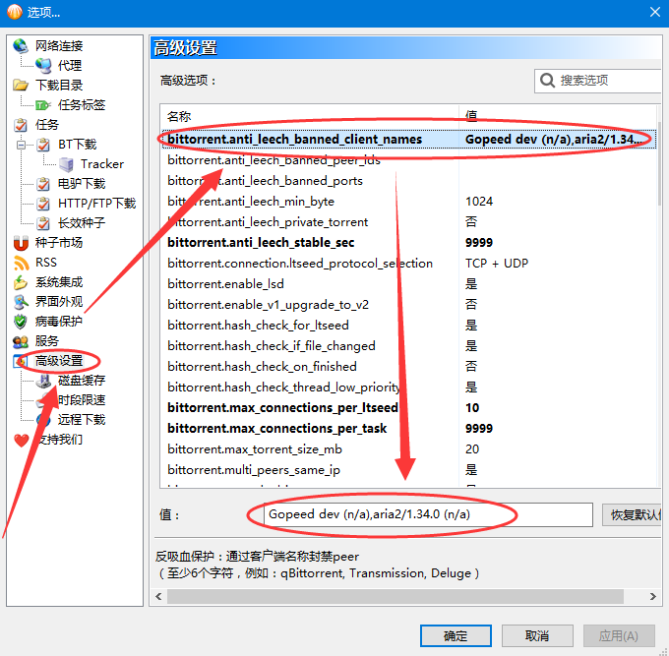
Task: Click the 支持我们 heart icon
Action: [21, 440]
